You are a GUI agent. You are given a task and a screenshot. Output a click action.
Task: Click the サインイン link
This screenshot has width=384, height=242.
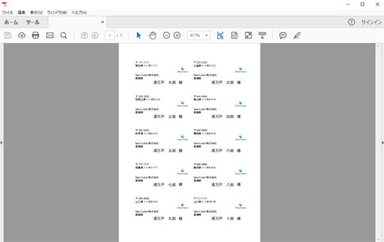371,22
